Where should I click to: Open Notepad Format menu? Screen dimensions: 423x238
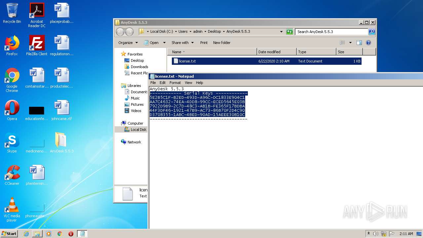pos(175,83)
